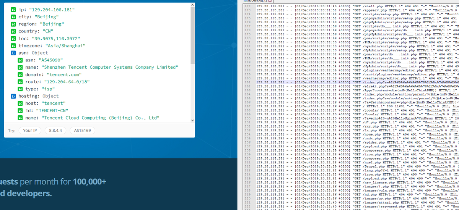Click the quote icon beside the domain row
459x210 pixels.
20,74
